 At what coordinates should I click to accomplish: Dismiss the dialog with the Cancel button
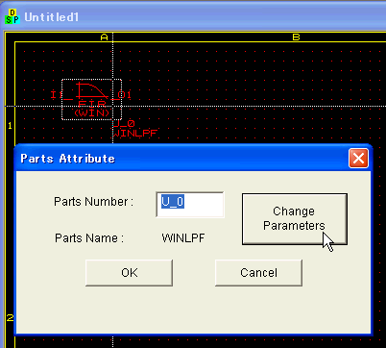pyautogui.click(x=258, y=273)
